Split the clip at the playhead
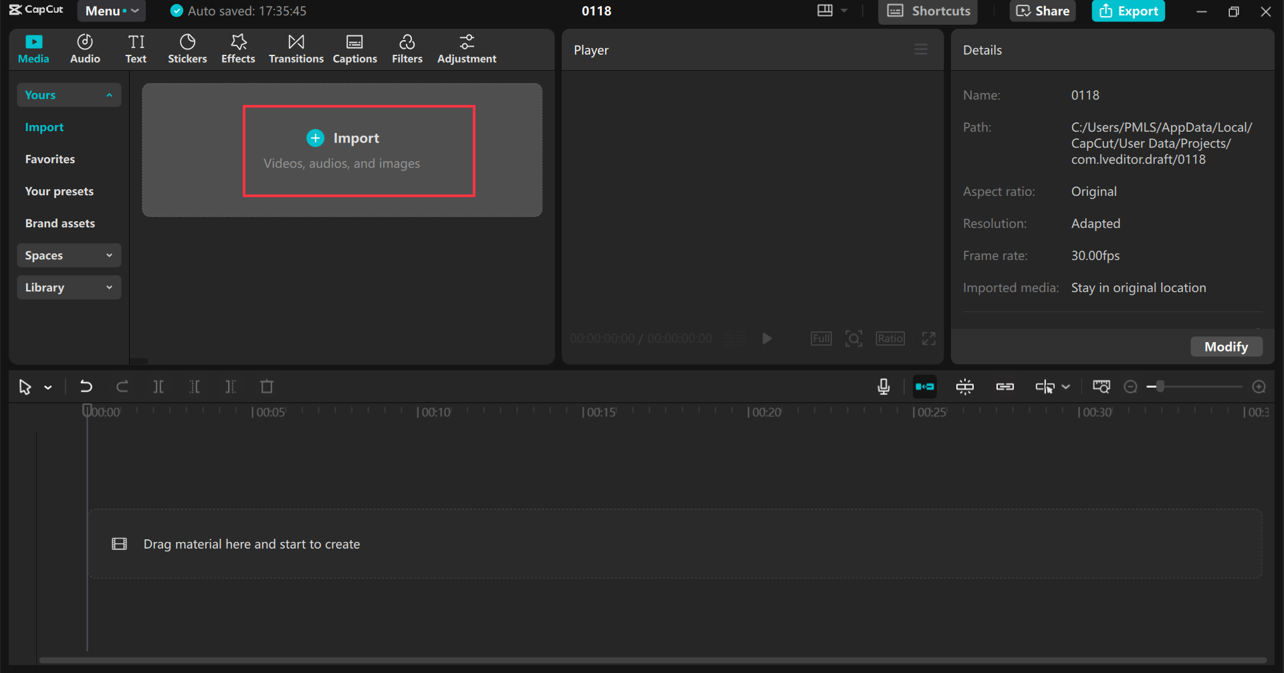Image resolution: width=1284 pixels, height=673 pixels. click(x=158, y=386)
